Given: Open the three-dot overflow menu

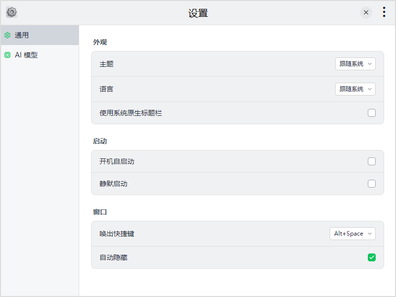Looking at the screenshot, I should pyautogui.click(x=384, y=12).
